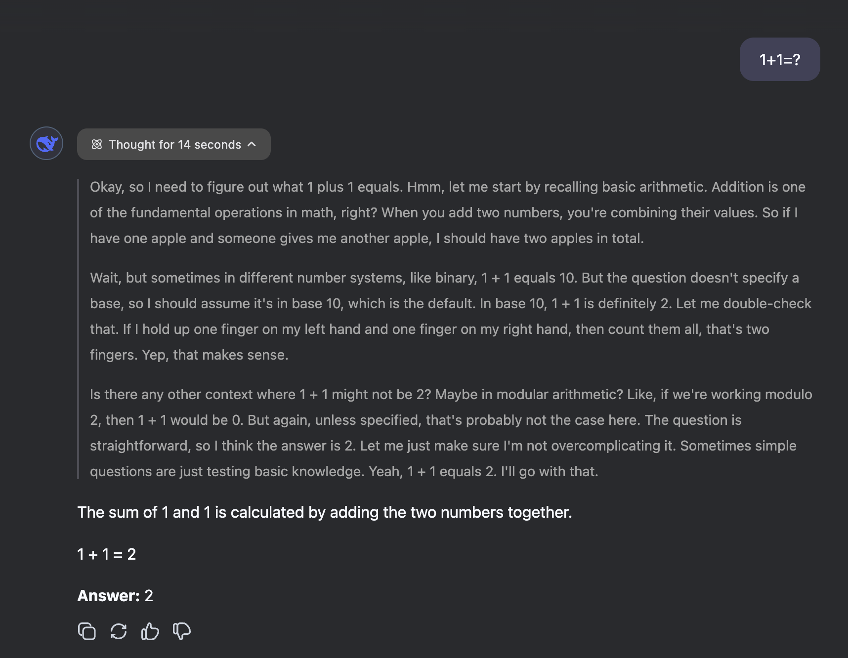Like the answer with the thumbs-up icon
Image resolution: width=848 pixels, height=658 pixels.
click(x=150, y=631)
